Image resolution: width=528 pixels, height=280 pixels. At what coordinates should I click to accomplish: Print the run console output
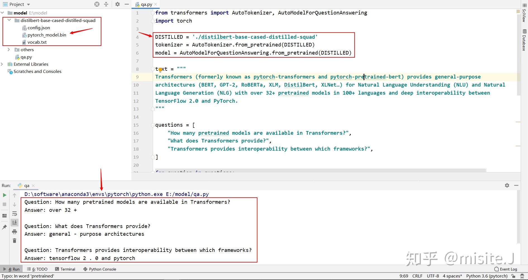(x=15, y=232)
